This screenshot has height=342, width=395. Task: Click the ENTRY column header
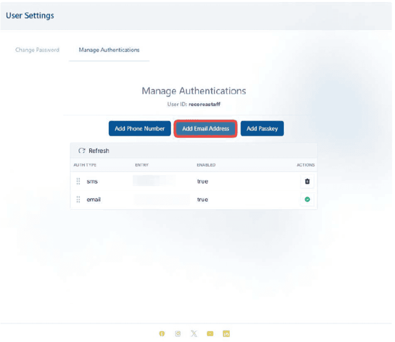click(x=142, y=165)
